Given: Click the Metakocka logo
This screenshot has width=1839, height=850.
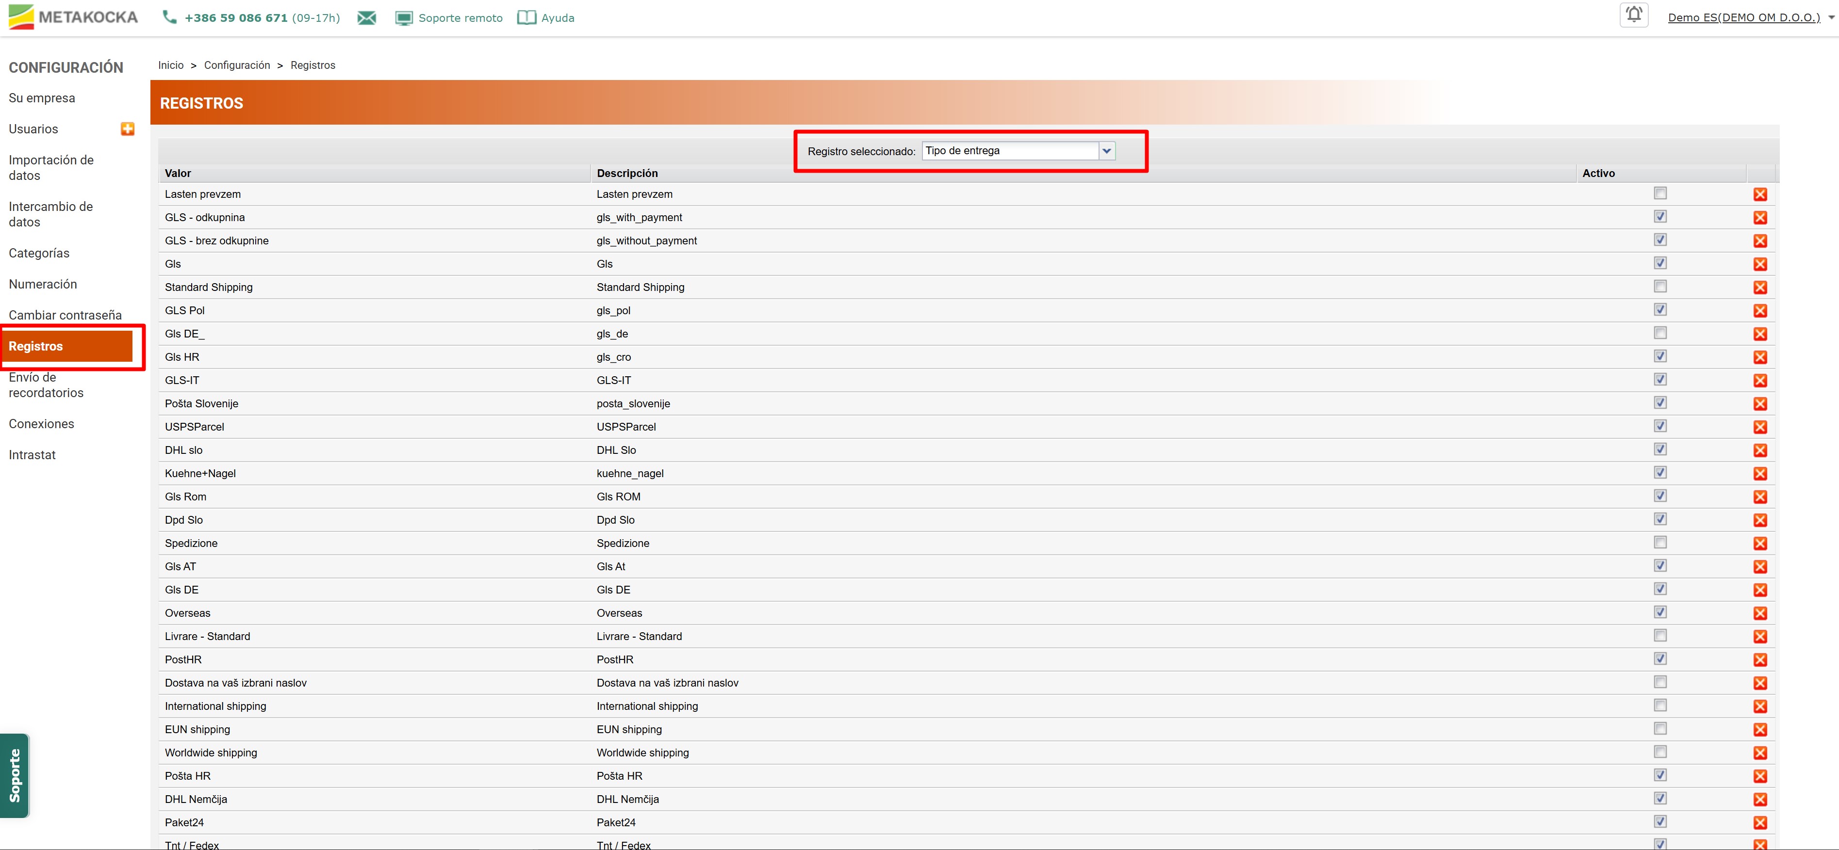Looking at the screenshot, I should (x=74, y=17).
